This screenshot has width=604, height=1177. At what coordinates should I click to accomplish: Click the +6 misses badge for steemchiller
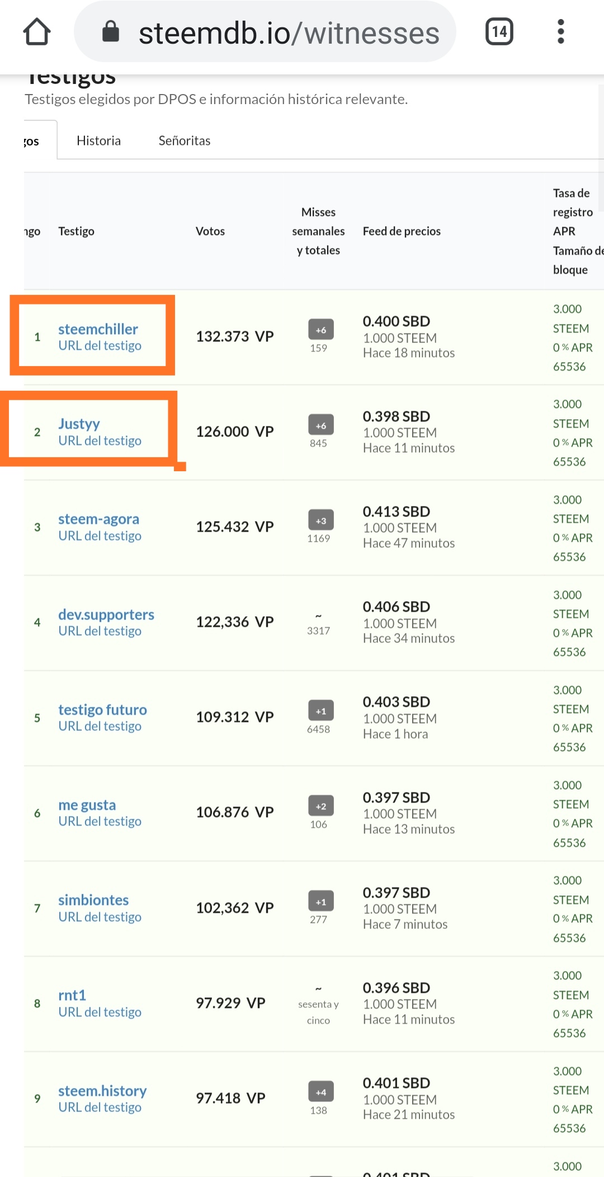click(321, 330)
